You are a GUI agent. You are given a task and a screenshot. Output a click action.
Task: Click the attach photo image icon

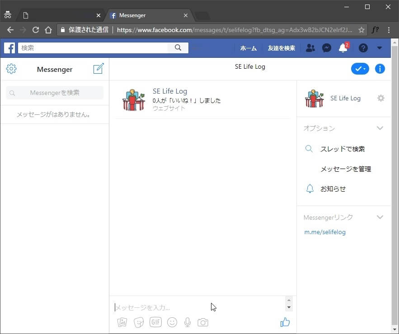coord(122,322)
